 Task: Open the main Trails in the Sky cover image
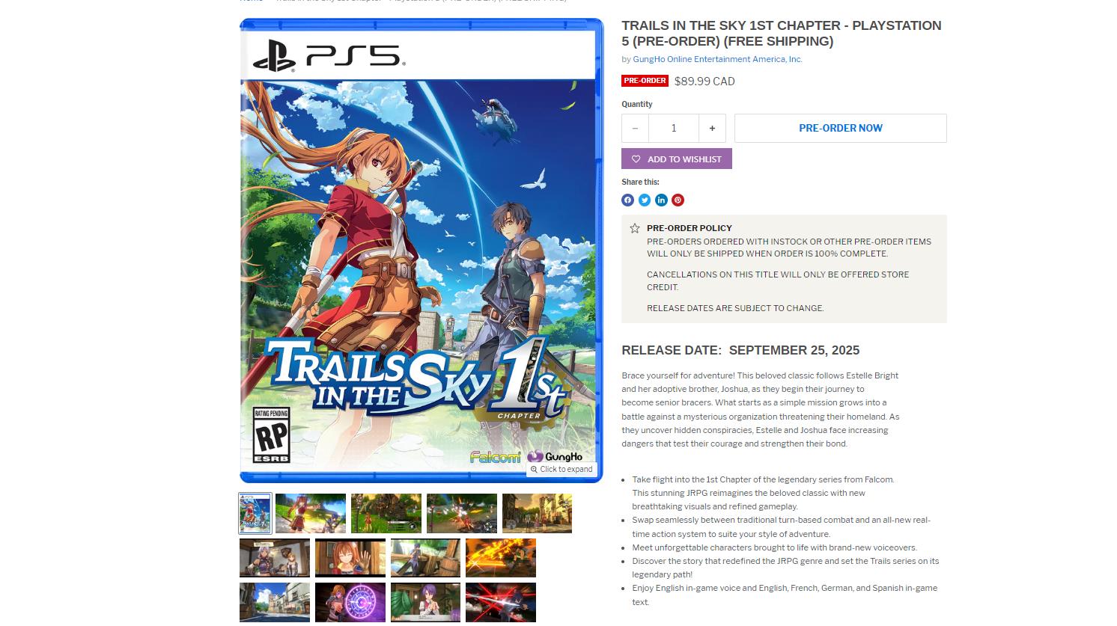click(x=421, y=251)
